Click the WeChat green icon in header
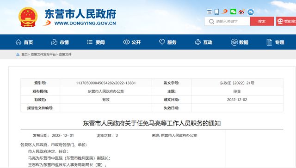The width and height of the screenshot is (296, 168). pos(233,12)
